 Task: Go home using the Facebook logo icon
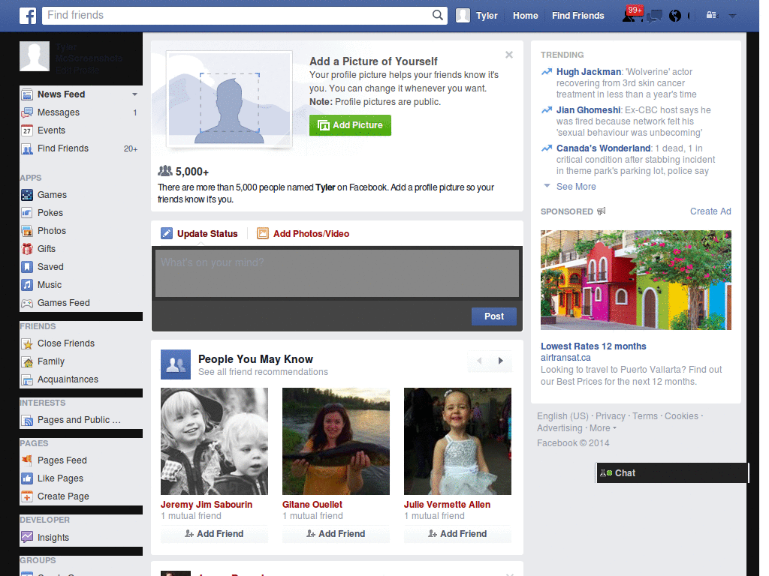pyautogui.click(x=27, y=15)
